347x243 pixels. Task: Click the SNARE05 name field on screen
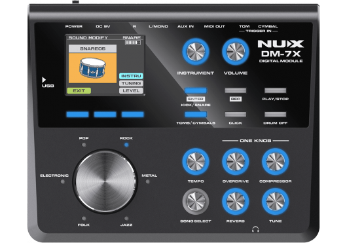(92, 48)
